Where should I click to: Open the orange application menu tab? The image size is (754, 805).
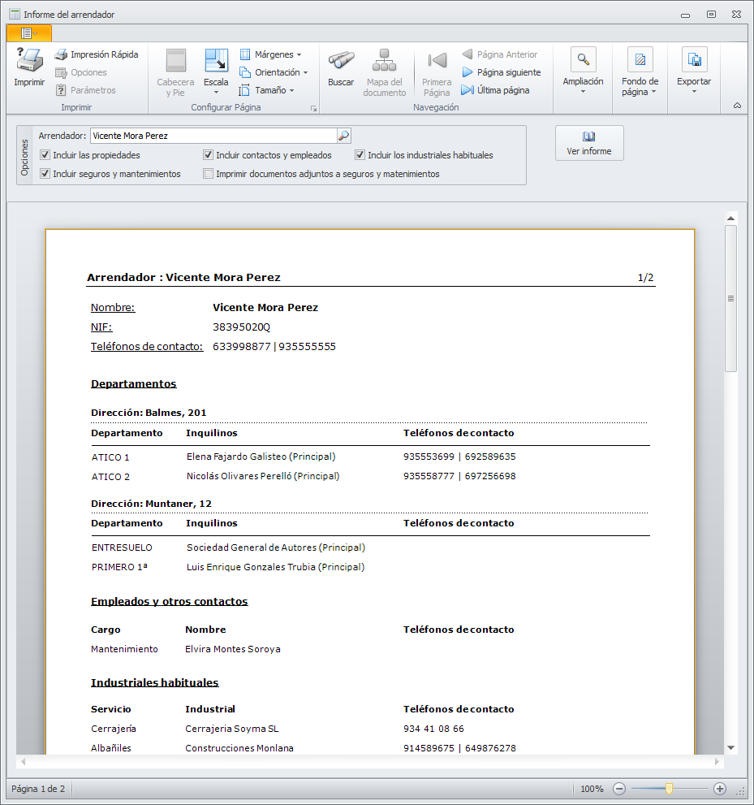(28, 33)
